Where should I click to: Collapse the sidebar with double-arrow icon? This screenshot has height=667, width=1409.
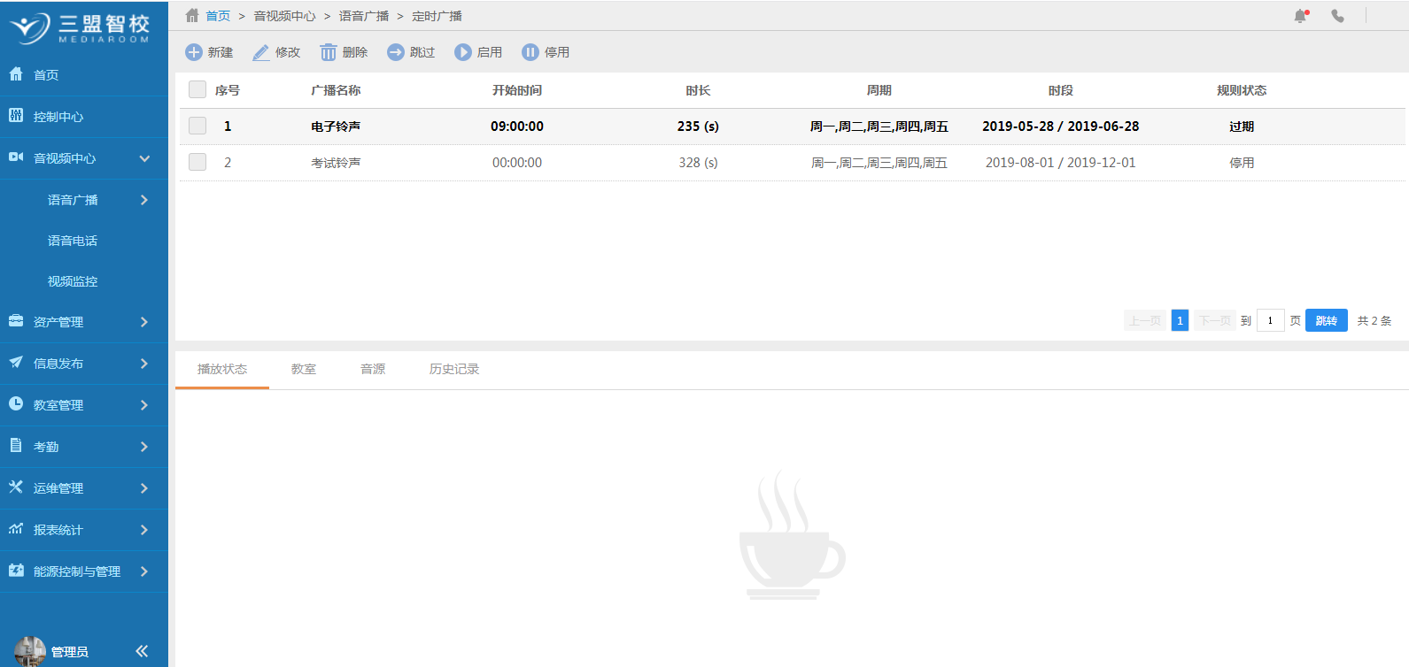click(x=142, y=651)
